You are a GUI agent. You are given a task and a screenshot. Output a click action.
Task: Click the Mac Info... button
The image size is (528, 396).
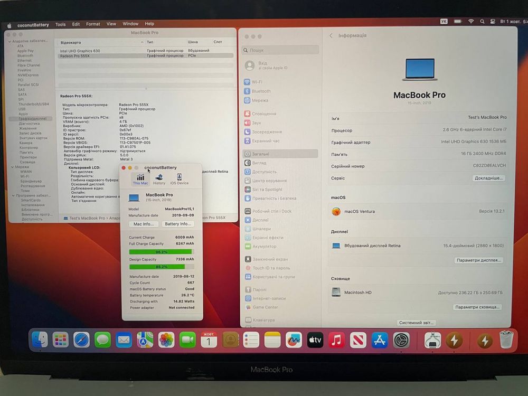[x=144, y=224]
